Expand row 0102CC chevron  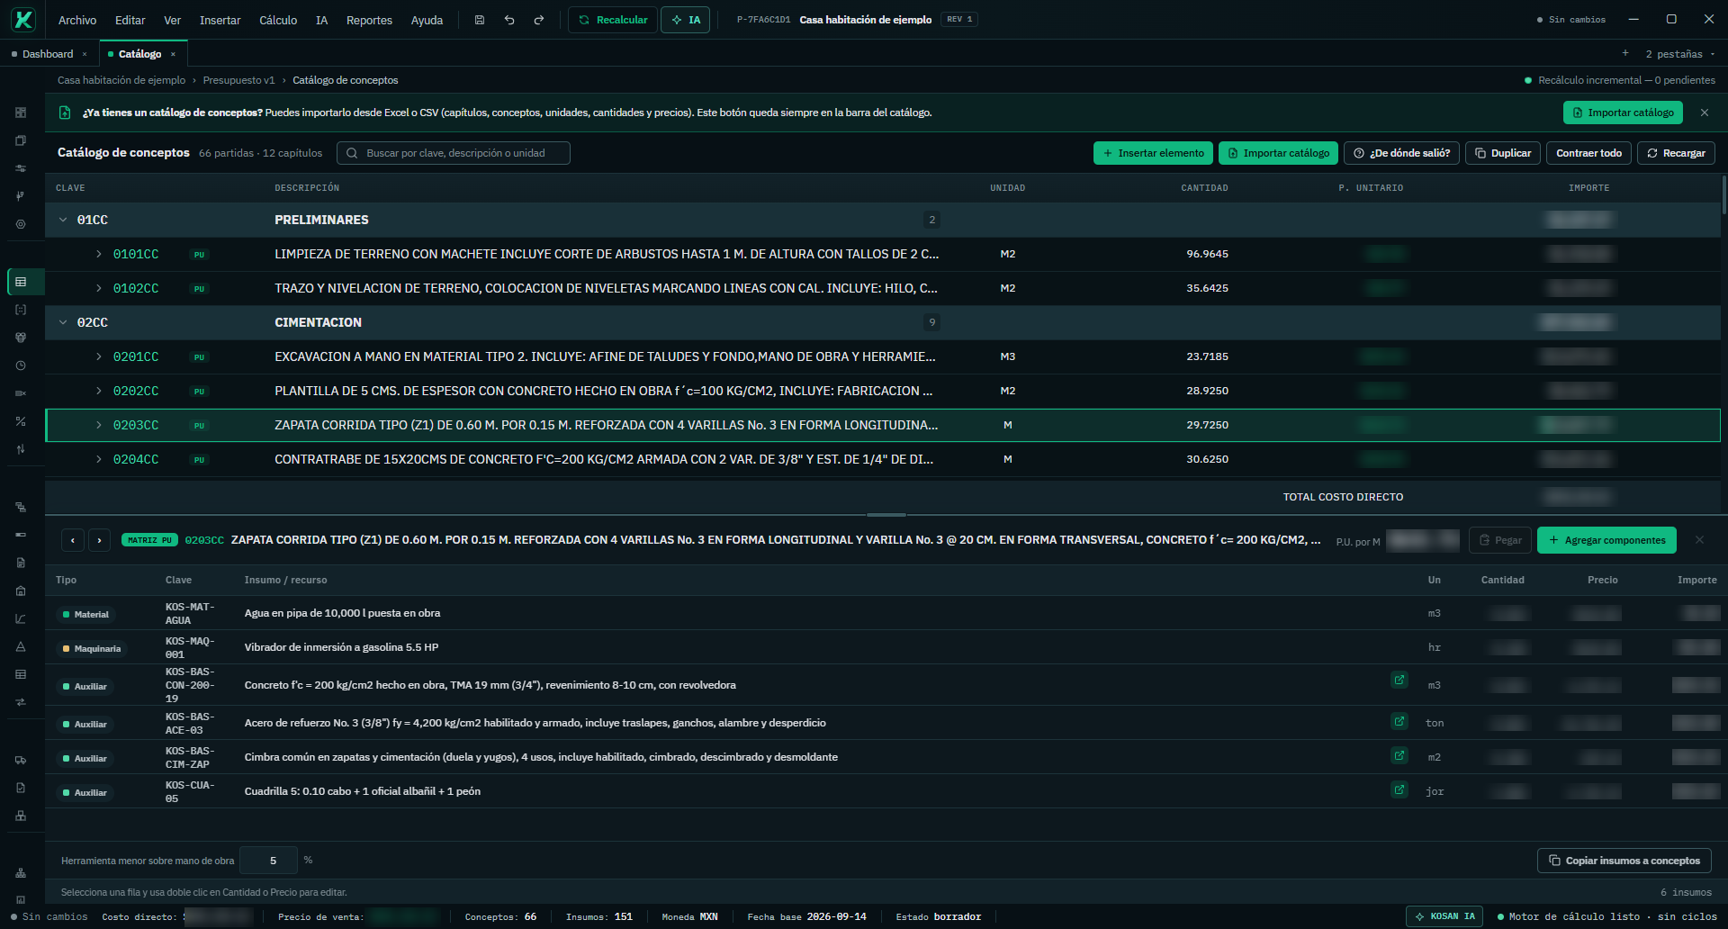pos(99,288)
